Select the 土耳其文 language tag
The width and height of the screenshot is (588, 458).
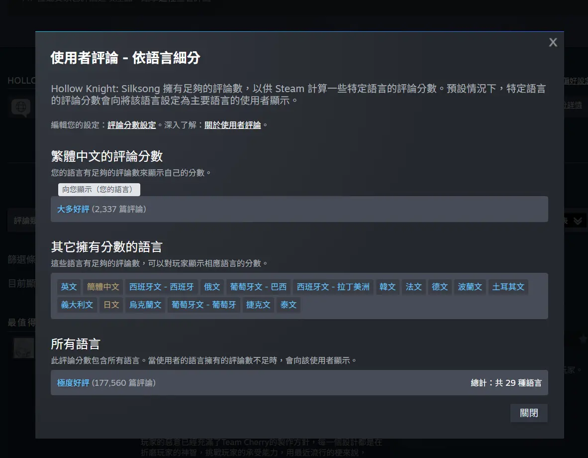(508, 287)
